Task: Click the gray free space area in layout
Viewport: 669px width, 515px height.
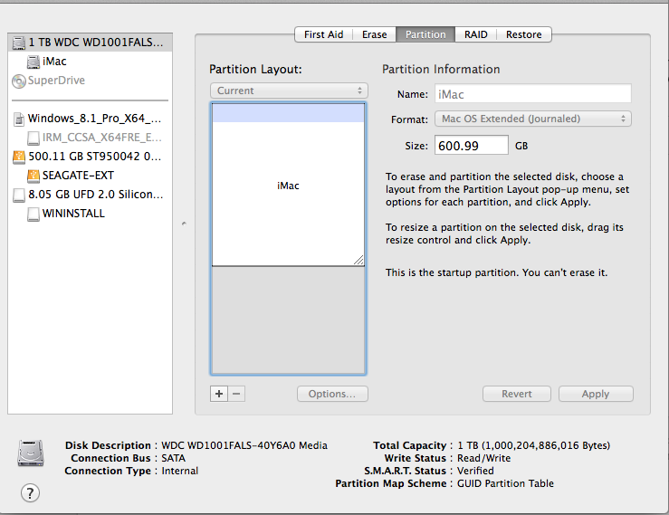Action: pyautogui.click(x=289, y=320)
